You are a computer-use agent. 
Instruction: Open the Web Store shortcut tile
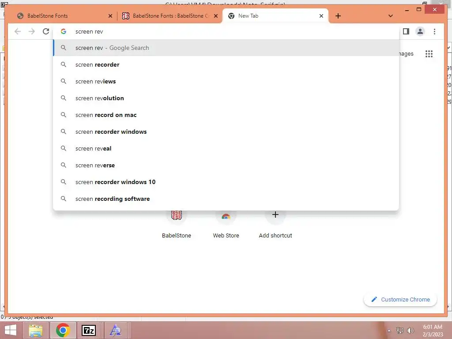226,225
